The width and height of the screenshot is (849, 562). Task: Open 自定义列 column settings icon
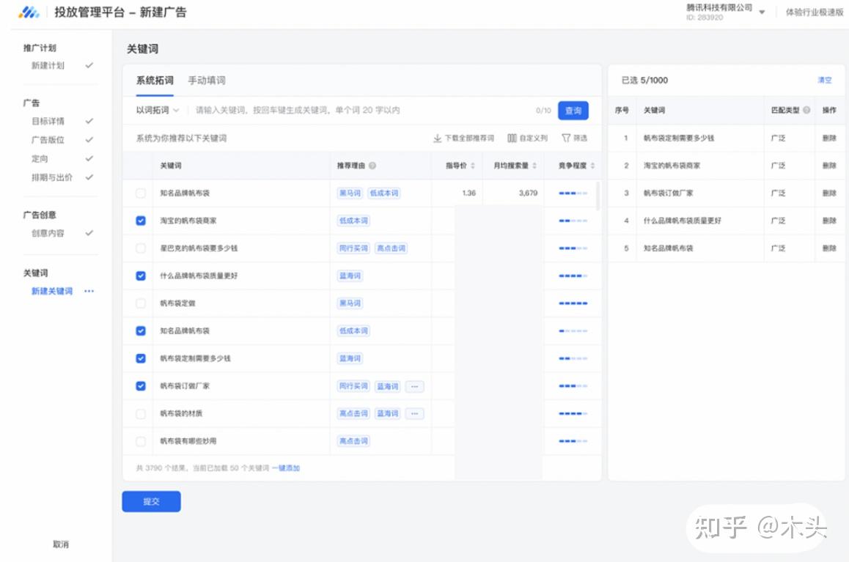(x=512, y=138)
